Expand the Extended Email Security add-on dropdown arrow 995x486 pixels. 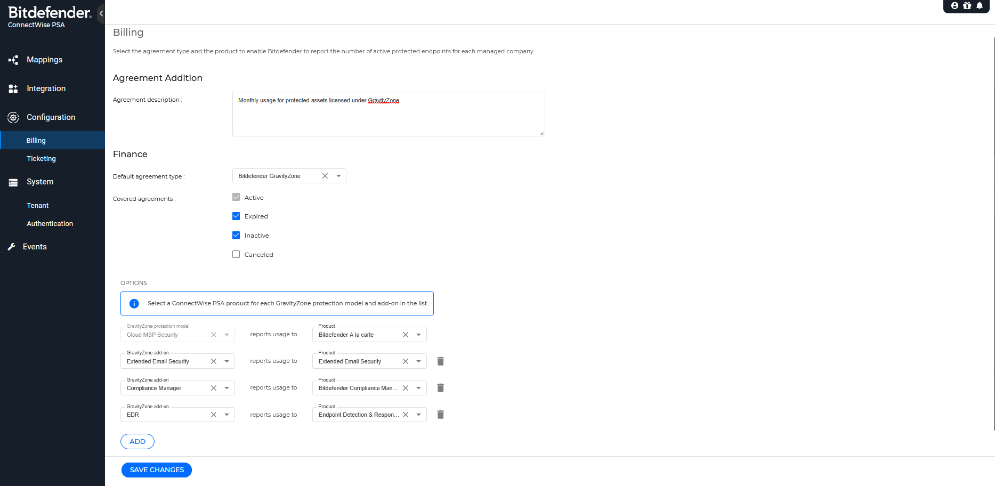coord(227,361)
